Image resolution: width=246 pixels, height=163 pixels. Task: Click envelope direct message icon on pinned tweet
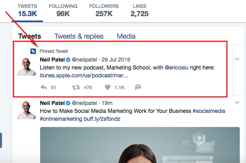pos(138,87)
